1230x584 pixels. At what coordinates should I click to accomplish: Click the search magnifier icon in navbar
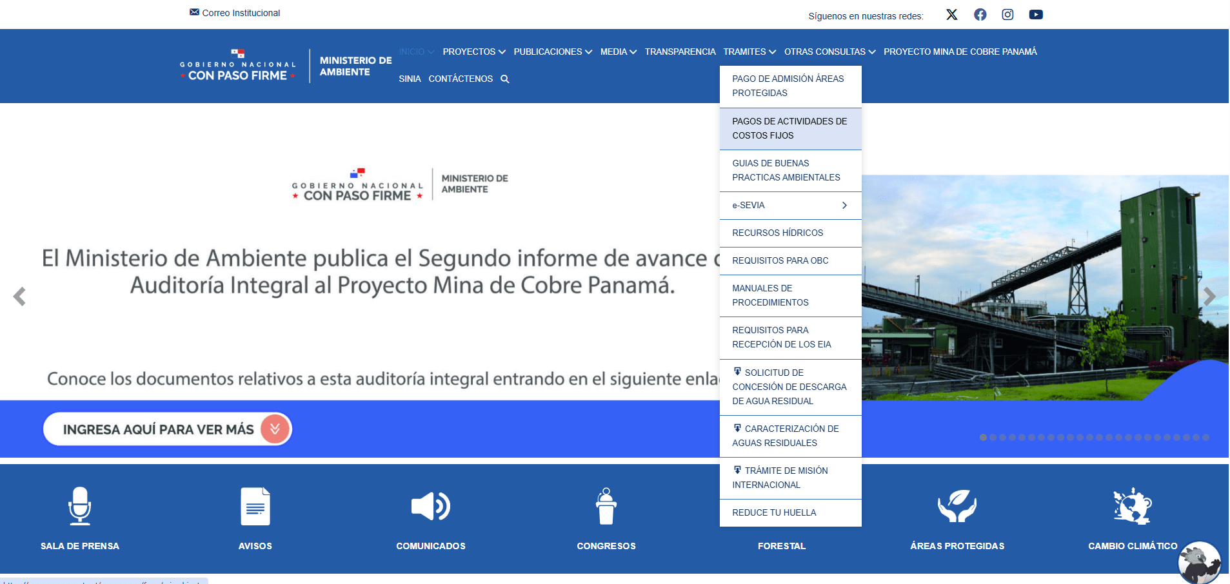pos(505,79)
